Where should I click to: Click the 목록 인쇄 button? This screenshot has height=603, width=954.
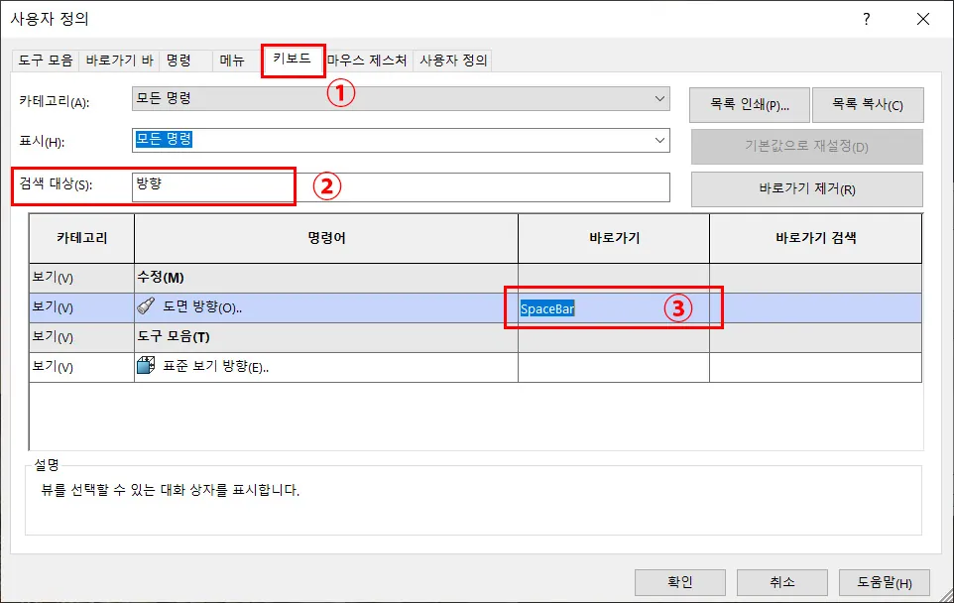tap(750, 104)
